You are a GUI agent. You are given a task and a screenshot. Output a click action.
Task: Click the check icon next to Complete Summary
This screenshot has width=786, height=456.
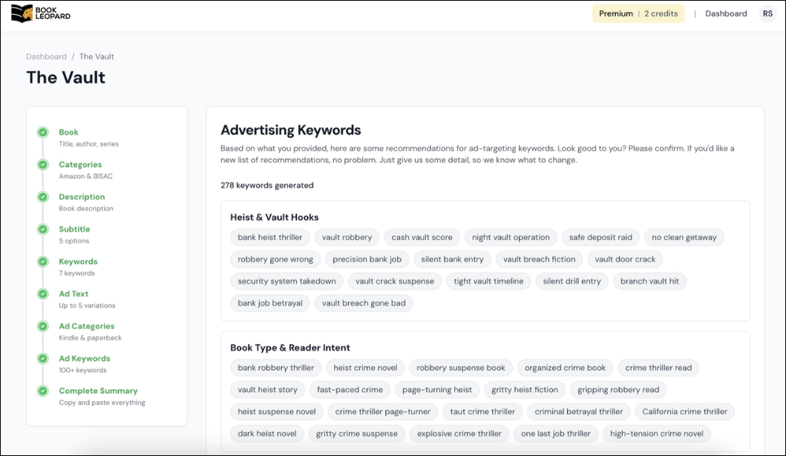(x=43, y=391)
